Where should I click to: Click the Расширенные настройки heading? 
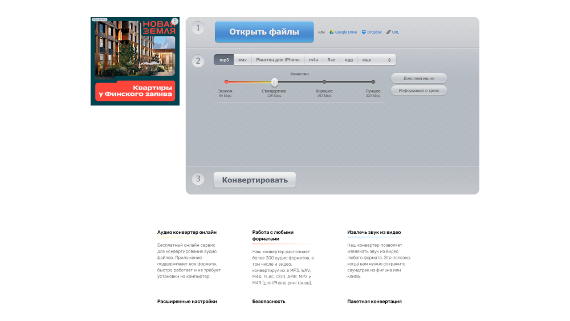[187, 302]
